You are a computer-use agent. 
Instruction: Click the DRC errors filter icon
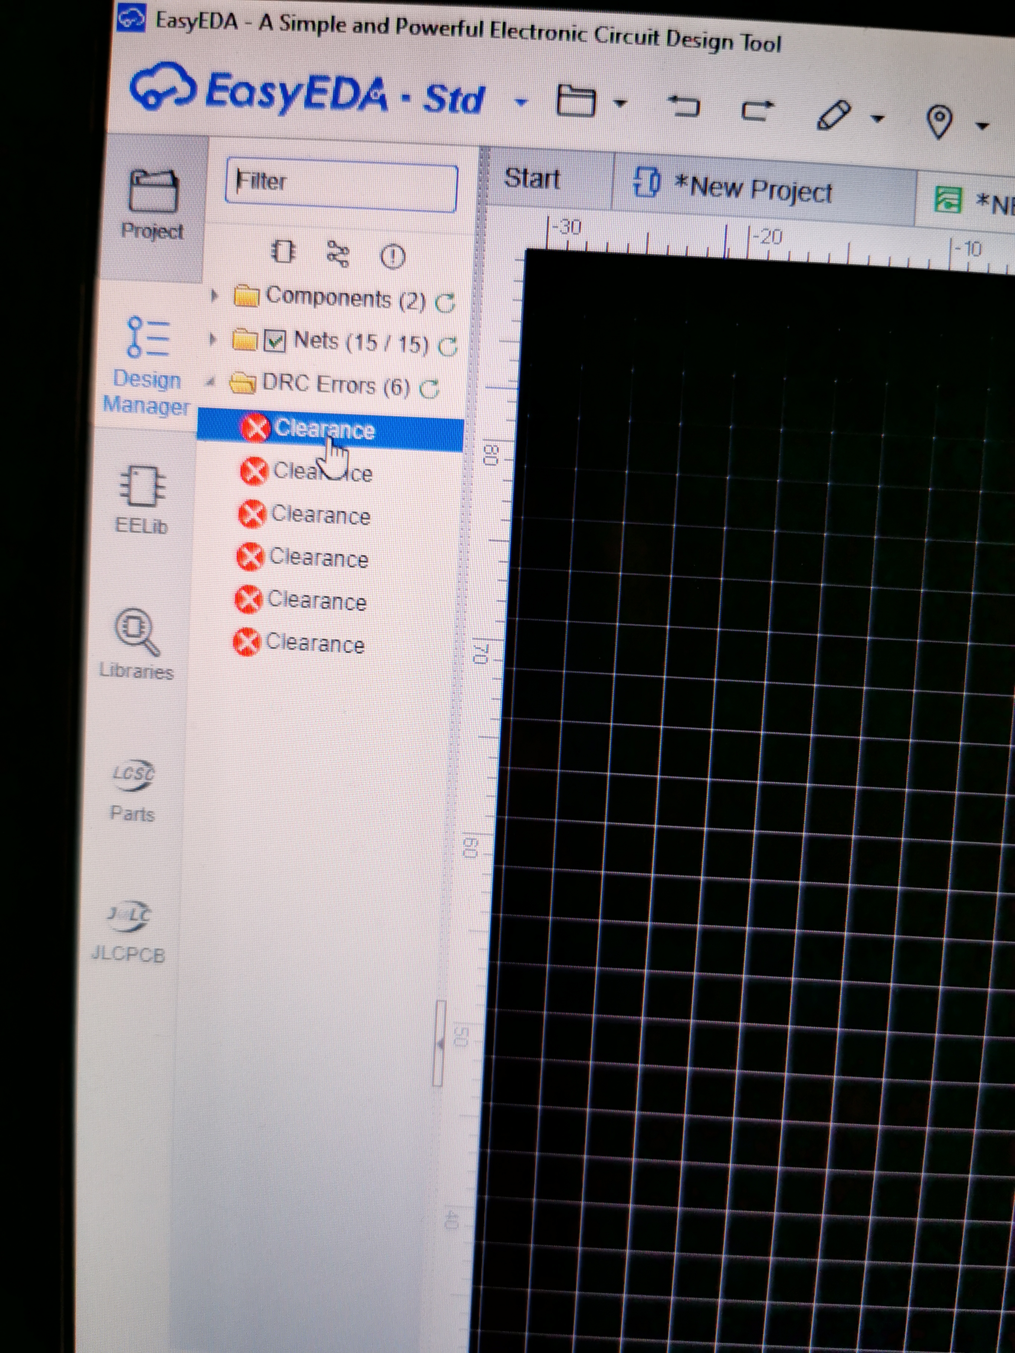[x=392, y=256]
